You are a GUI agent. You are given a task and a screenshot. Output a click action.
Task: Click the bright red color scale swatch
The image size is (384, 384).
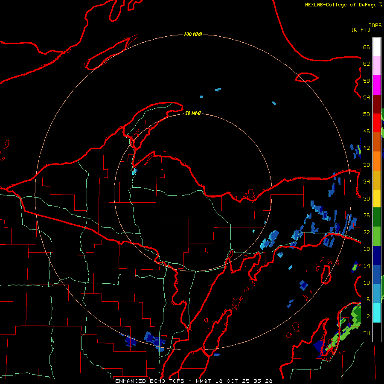click(x=377, y=123)
